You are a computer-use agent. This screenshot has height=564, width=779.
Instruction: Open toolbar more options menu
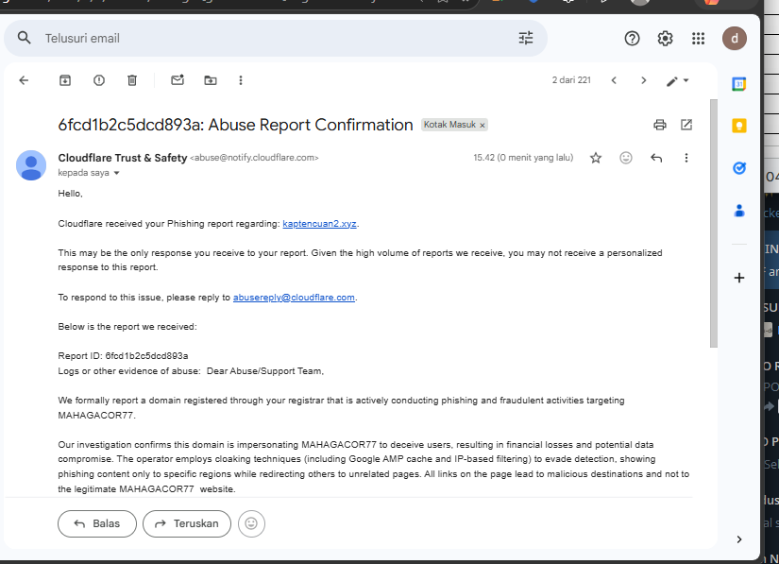(x=241, y=80)
